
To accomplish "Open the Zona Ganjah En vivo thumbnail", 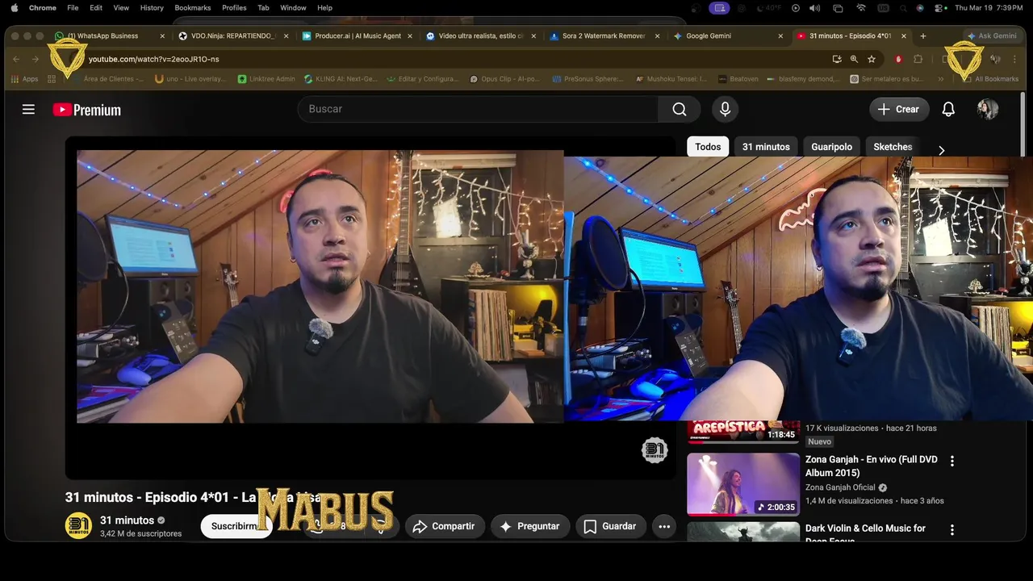I will point(743,484).
